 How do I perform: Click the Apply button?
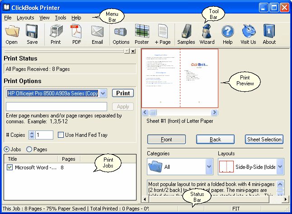point(123,107)
